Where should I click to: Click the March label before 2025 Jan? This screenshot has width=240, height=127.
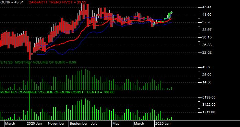(x=139, y=124)
